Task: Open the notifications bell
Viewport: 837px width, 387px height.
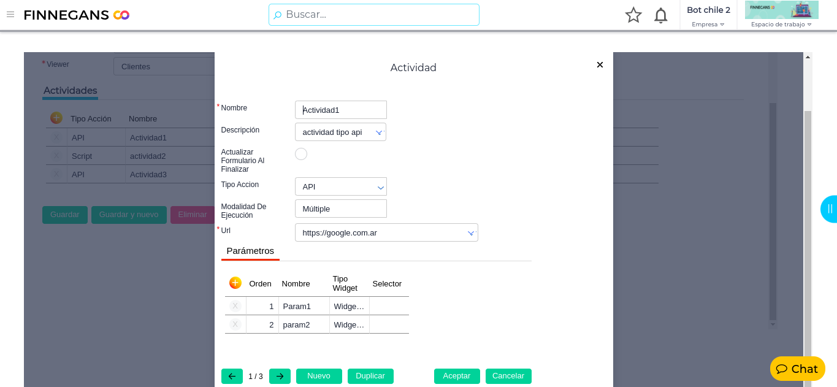Action: tap(660, 15)
